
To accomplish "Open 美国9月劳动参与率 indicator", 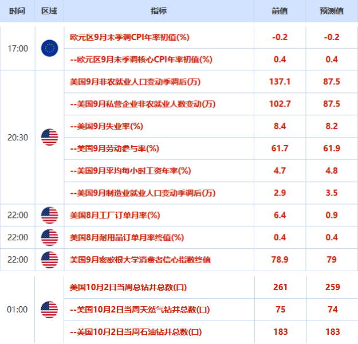I will [x=115, y=148].
